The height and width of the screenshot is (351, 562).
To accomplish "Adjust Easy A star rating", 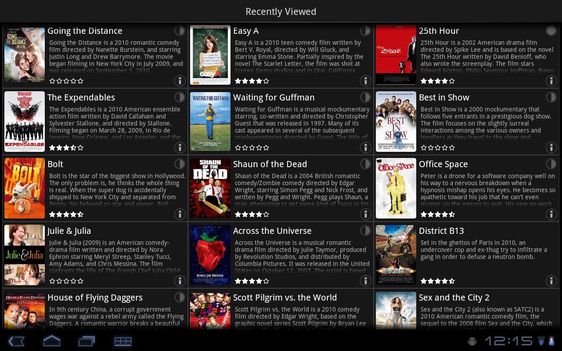I will 252,81.
